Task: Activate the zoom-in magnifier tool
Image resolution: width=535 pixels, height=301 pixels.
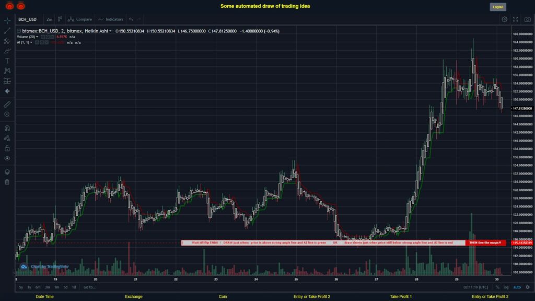Action: pos(7,114)
